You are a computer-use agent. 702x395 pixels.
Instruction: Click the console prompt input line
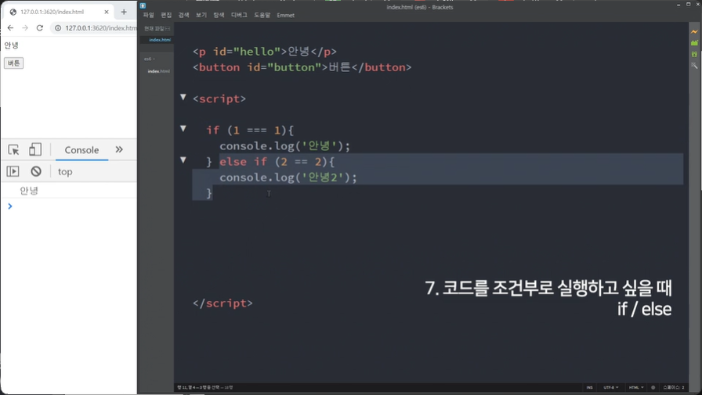tap(71, 206)
